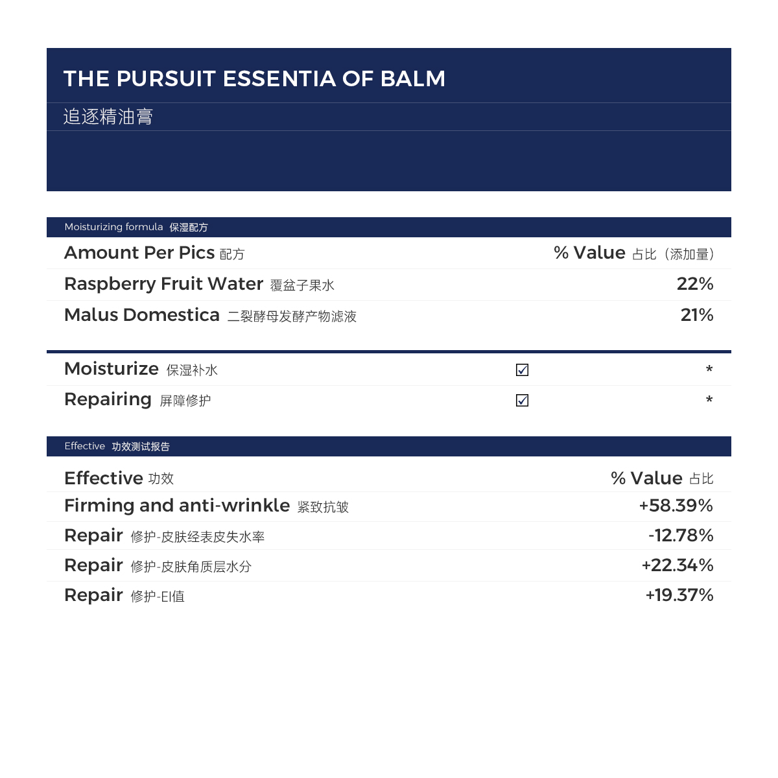Viewport: 778px width, 778px height.
Task: Select the Malus Domestica ingredient
Action: (210, 315)
